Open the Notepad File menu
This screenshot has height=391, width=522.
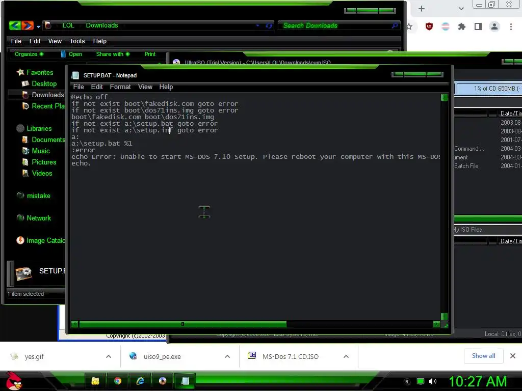point(79,87)
